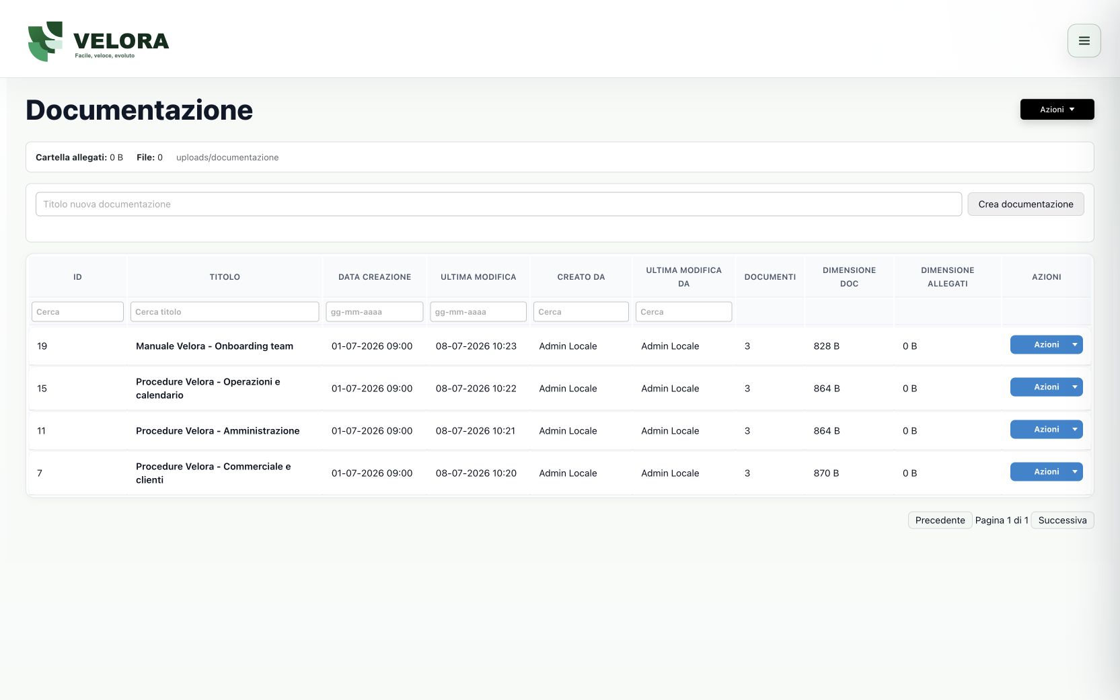Focus the Creato da search filter
Image resolution: width=1120 pixels, height=700 pixels.
[x=581, y=312]
